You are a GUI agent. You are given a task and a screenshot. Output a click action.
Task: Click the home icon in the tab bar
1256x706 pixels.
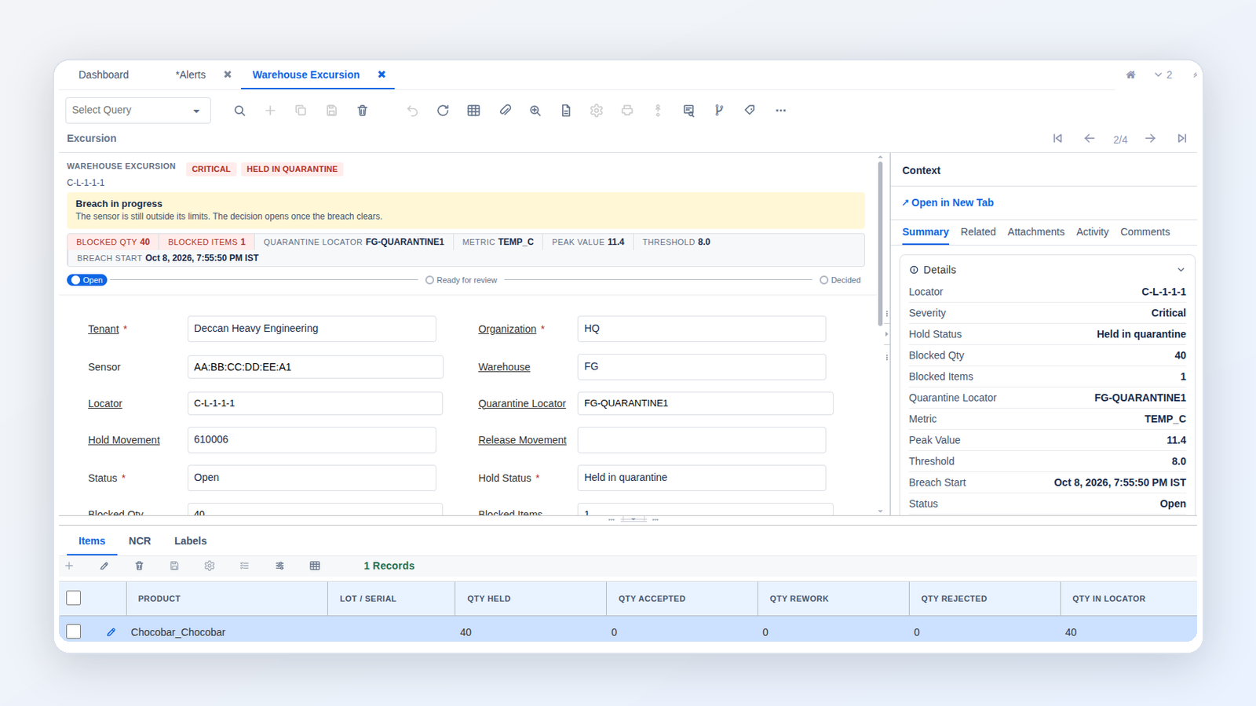pos(1131,75)
